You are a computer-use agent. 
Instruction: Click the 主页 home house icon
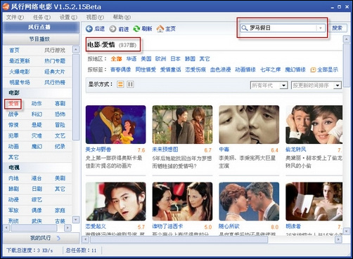pos(160,29)
